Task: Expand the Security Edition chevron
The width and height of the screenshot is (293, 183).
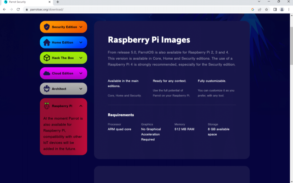Action: click(81, 27)
